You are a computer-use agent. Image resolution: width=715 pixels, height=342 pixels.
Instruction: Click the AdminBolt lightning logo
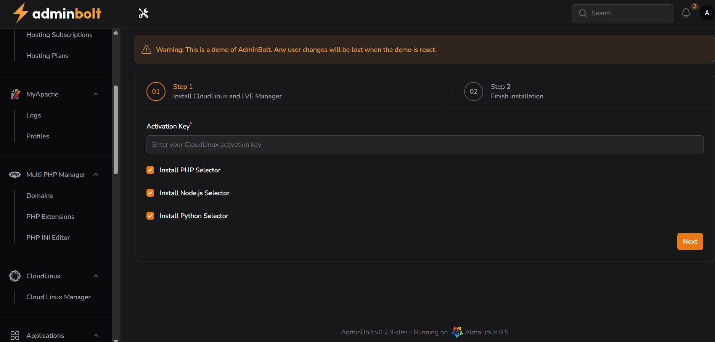pos(21,13)
